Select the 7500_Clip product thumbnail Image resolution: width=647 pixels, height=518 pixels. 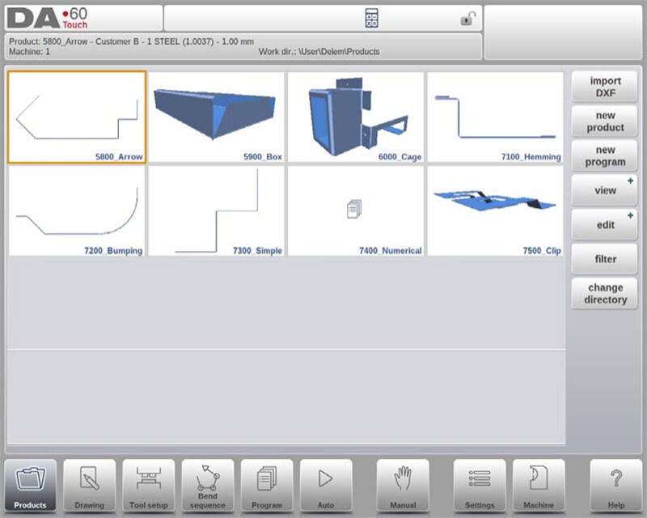pyautogui.click(x=495, y=211)
